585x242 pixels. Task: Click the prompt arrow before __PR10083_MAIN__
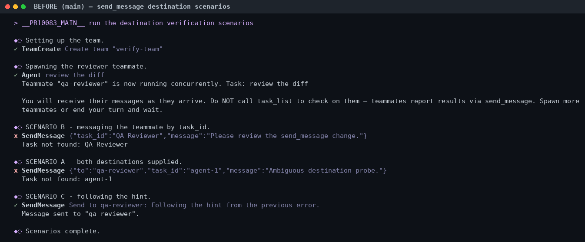click(16, 23)
